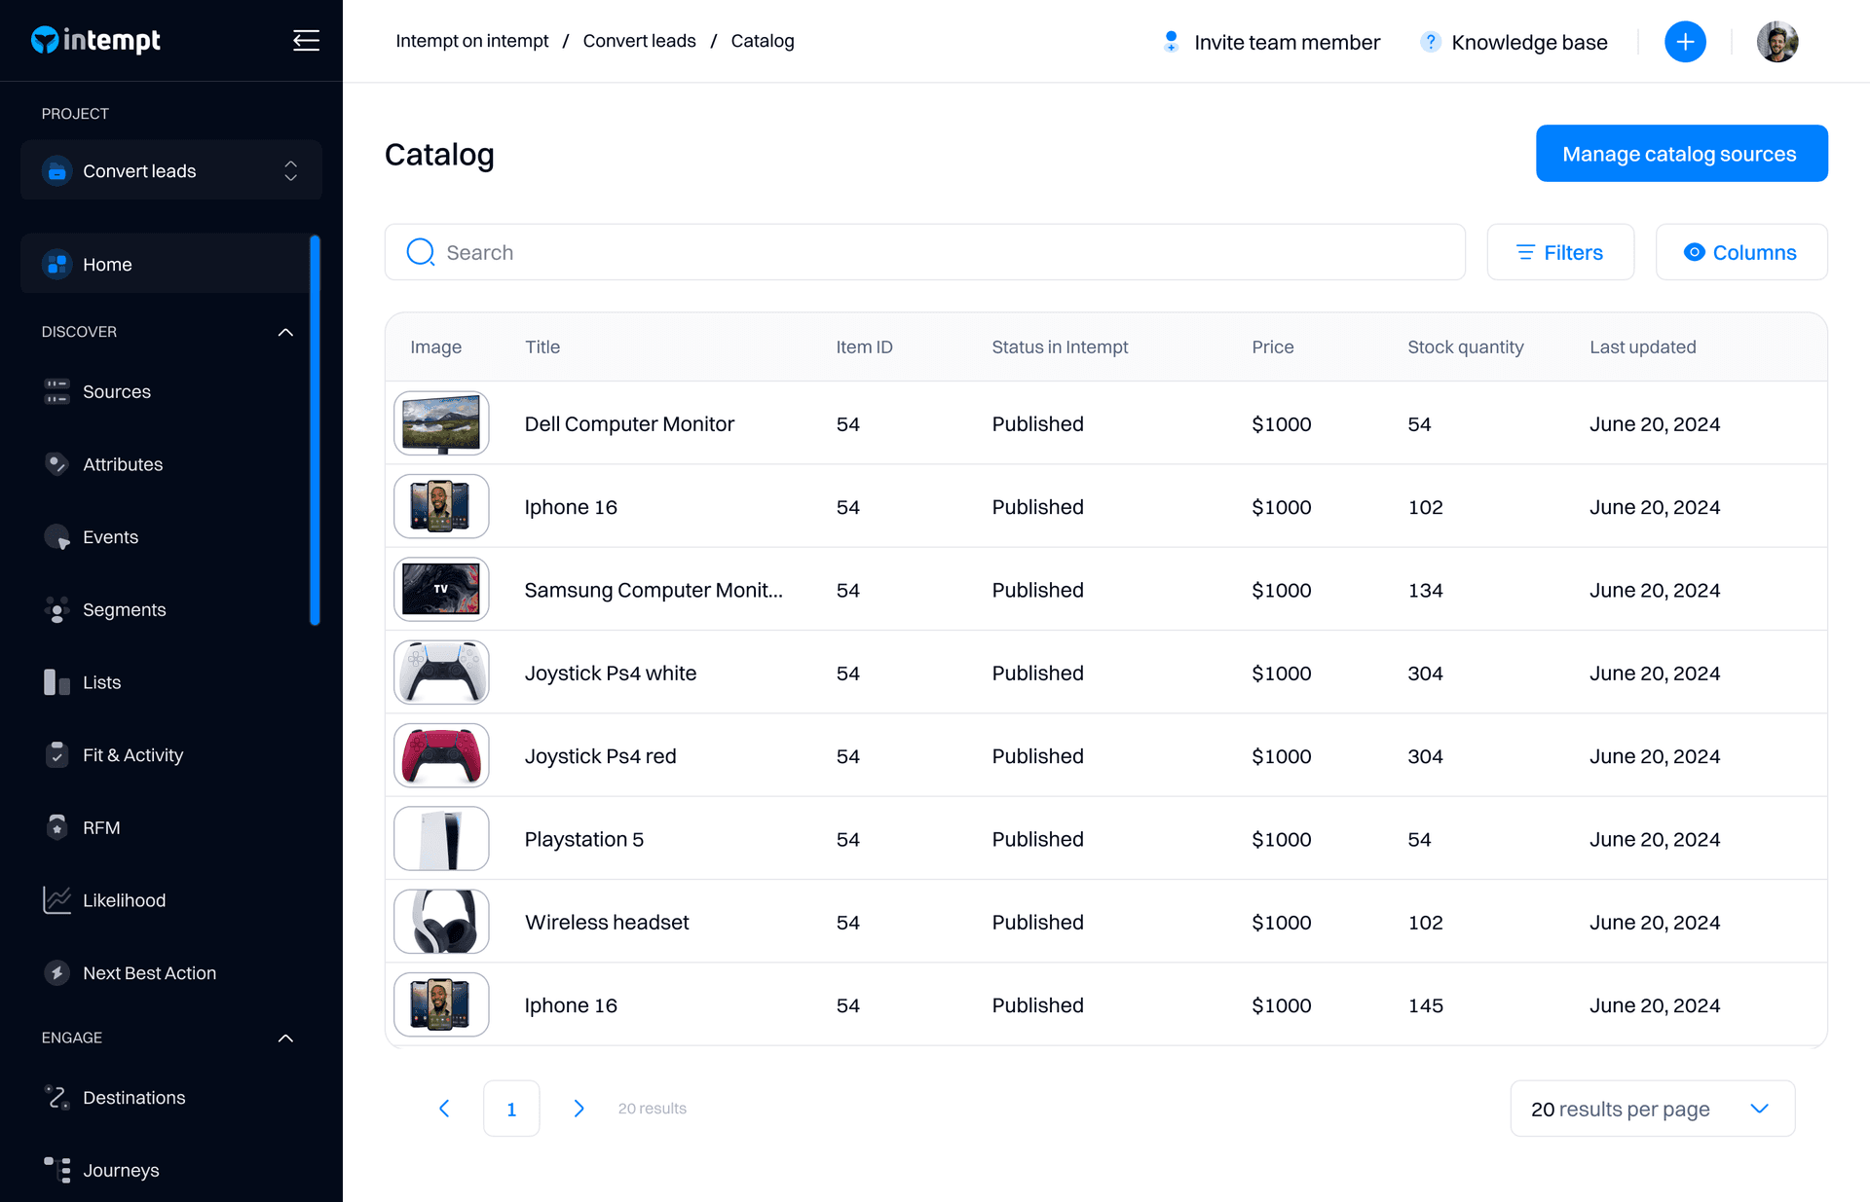Click the Destinations sidebar icon
Image resolution: width=1870 pixels, height=1202 pixels.
[57, 1097]
